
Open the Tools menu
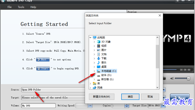coord(21,7)
